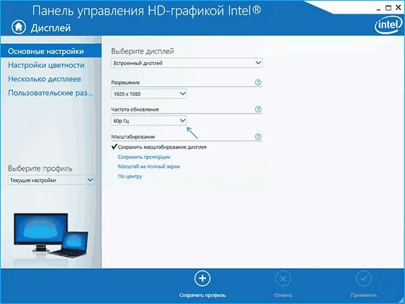Click the Сохранить профиль plus icon
Viewport: 405px width, 304px height.
click(202, 278)
